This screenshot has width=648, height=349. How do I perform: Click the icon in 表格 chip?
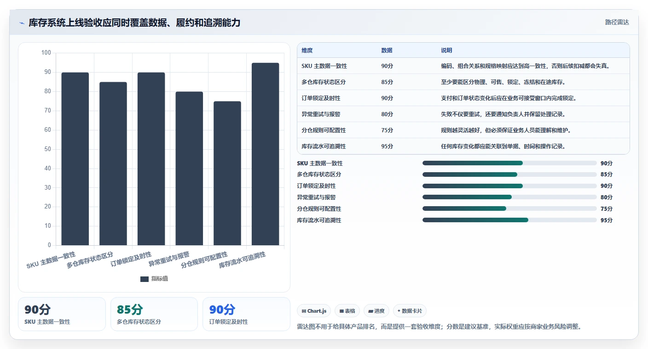[x=341, y=311]
